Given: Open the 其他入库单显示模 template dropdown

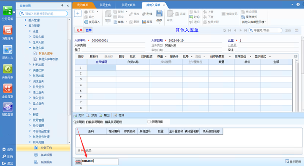Looking at the screenshot, I should [254, 22].
